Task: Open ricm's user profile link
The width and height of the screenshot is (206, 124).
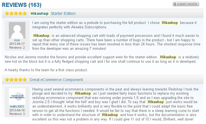Action: (17, 40)
